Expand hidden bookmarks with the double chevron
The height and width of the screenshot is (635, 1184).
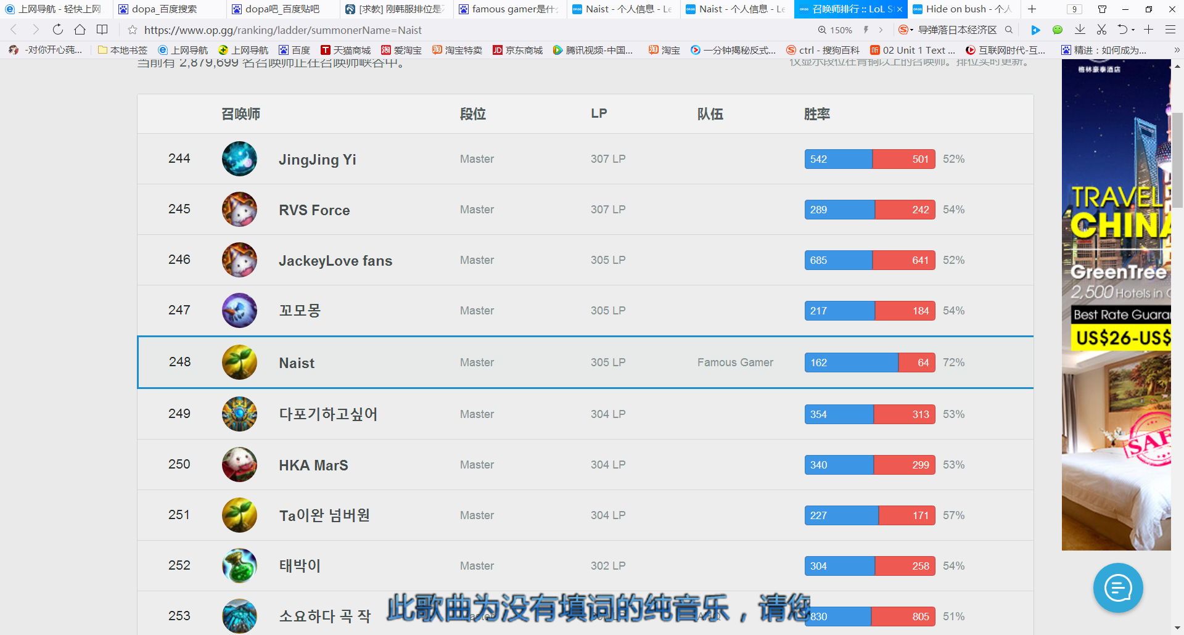point(1177,50)
